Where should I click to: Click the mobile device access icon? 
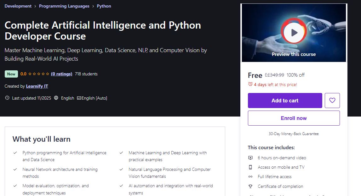[250, 167]
